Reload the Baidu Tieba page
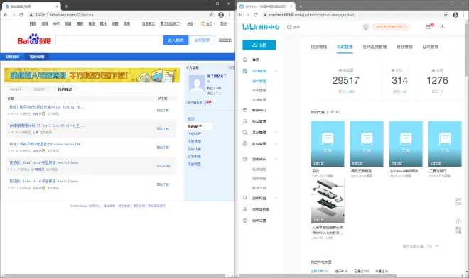 coord(21,15)
